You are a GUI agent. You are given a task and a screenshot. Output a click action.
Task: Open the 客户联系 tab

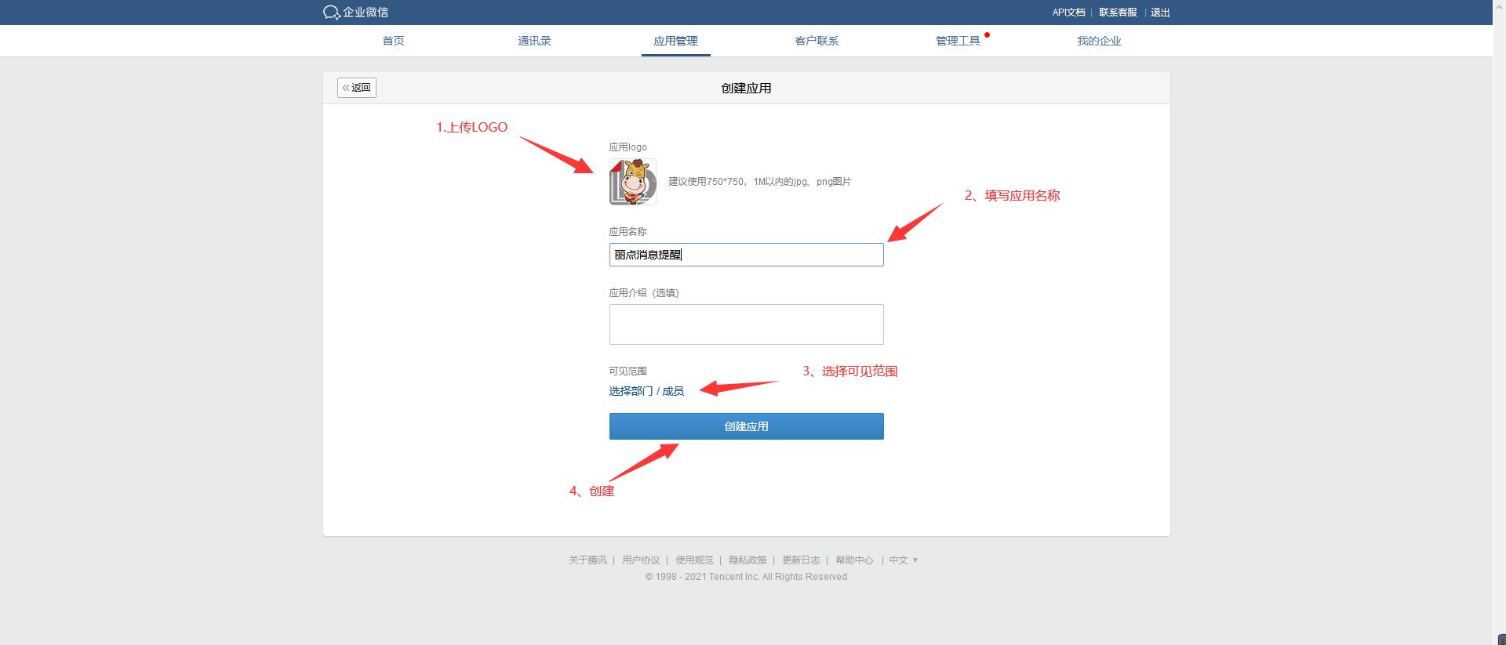click(817, 41)
